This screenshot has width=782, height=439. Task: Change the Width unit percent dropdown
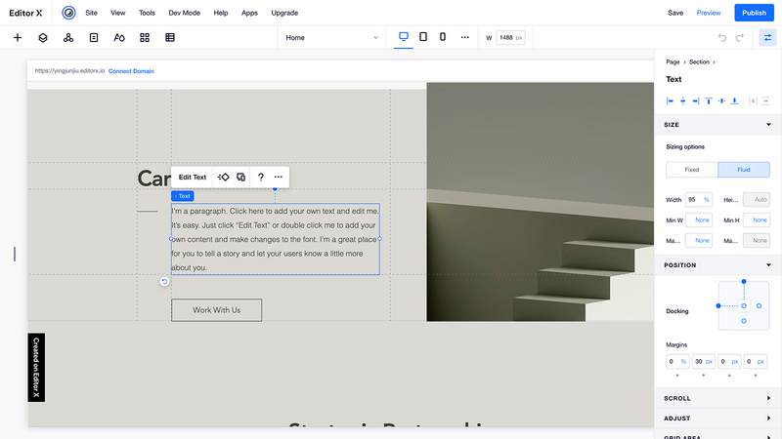tap(706, 200)
